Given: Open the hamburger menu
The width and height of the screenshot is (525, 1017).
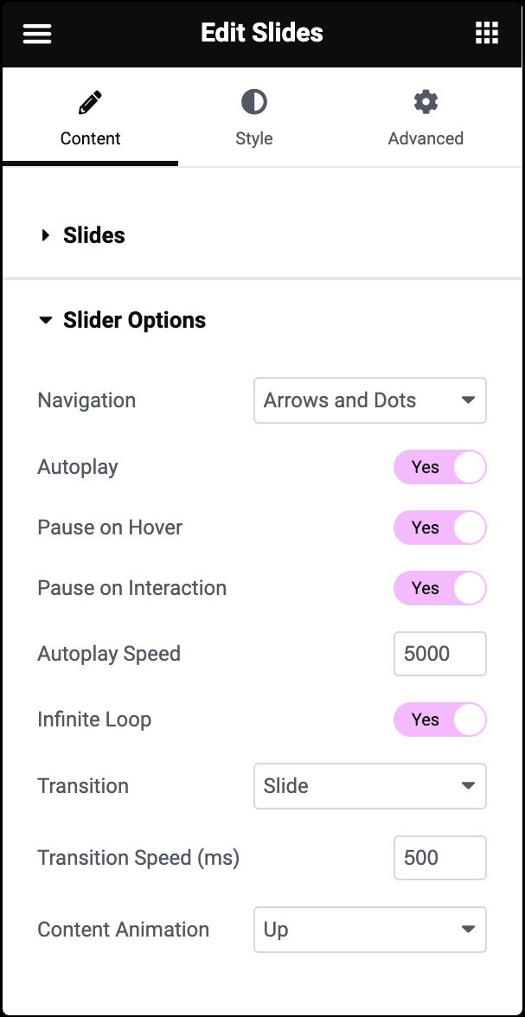Looking at the screenshot, I should [x=37, y=33].
